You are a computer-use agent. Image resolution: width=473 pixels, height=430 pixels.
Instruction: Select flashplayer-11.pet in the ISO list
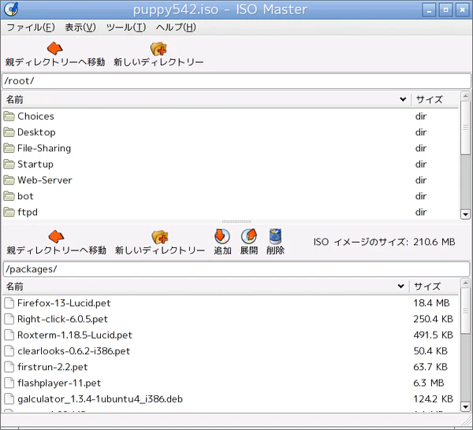[x=58, y=384]
